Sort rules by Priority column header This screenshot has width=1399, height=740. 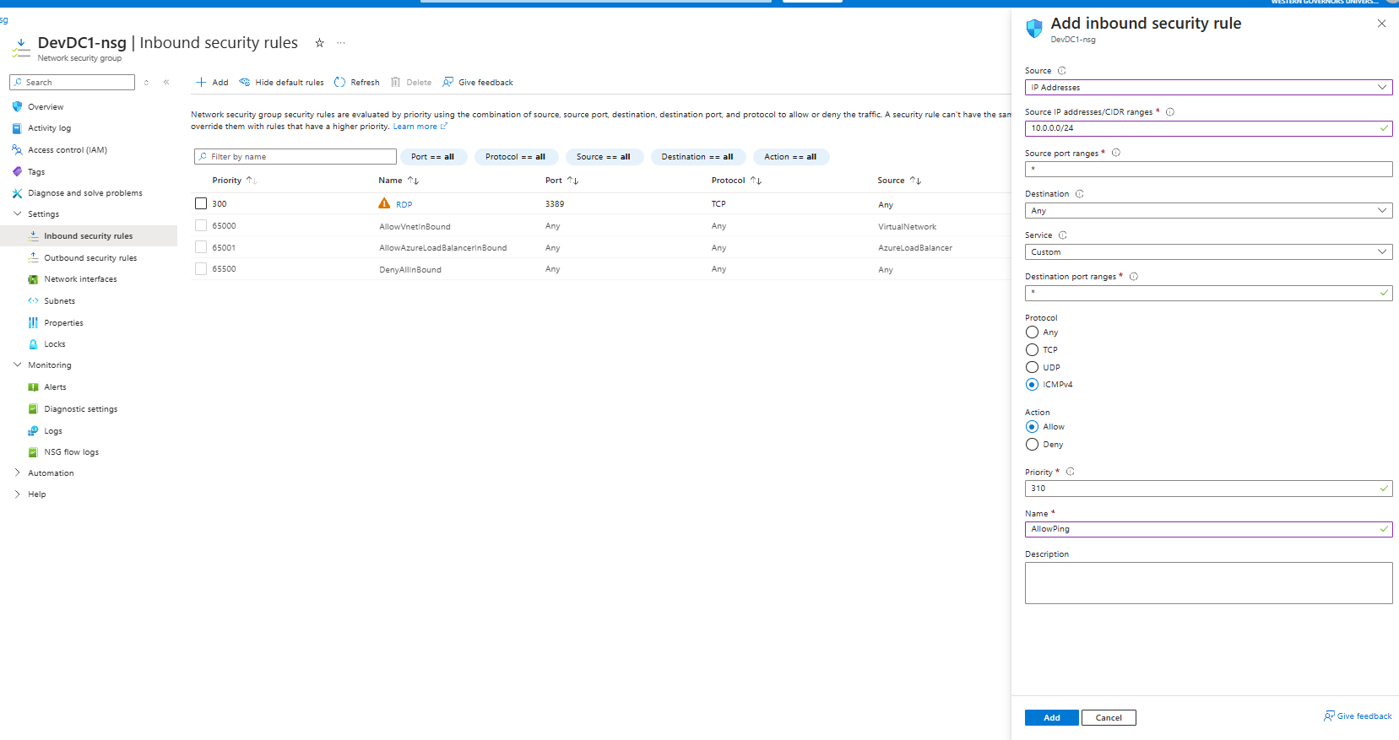coord(234,181)
